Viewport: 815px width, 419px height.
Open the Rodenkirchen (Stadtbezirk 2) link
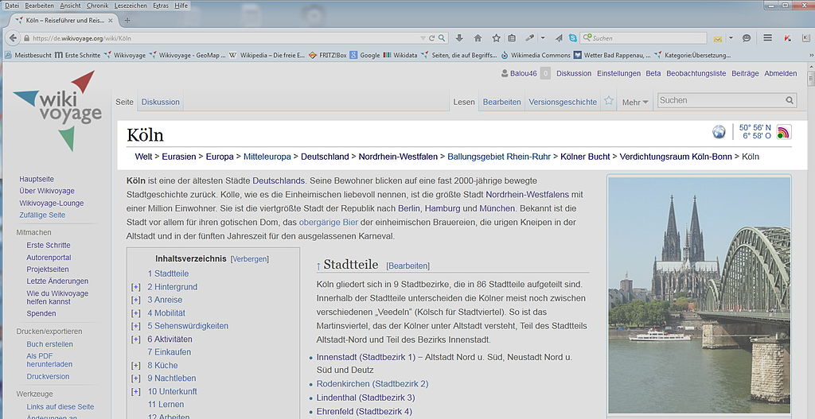tap(372, 384)
